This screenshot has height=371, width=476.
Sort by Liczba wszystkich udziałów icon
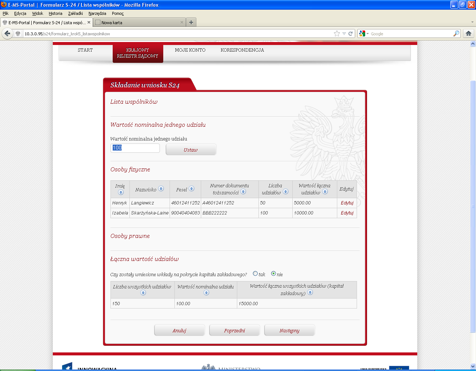point(143,293)
